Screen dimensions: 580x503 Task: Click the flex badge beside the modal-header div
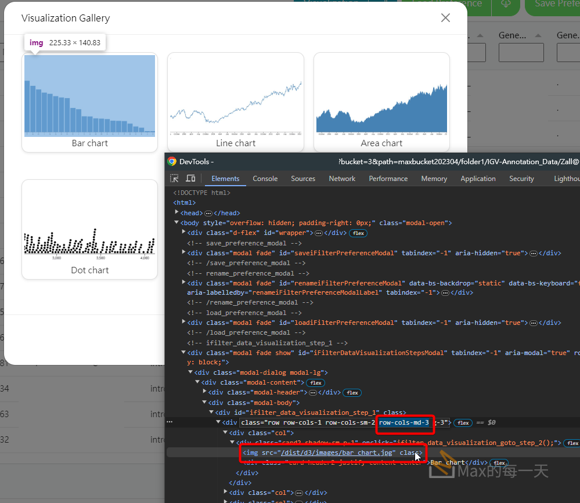pyautogui.click(x=352, y=393)
